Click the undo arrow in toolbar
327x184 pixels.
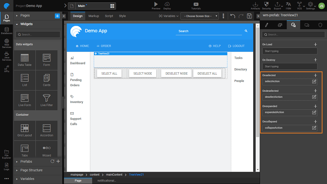pyautogui.click(x=232, y=16)
